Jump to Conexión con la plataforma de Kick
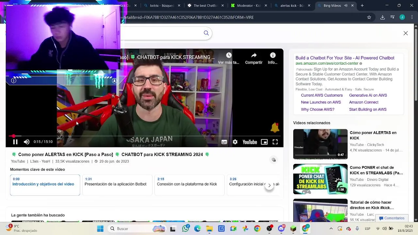The height and width of the screenshot is (235, 418). point(189,185)
